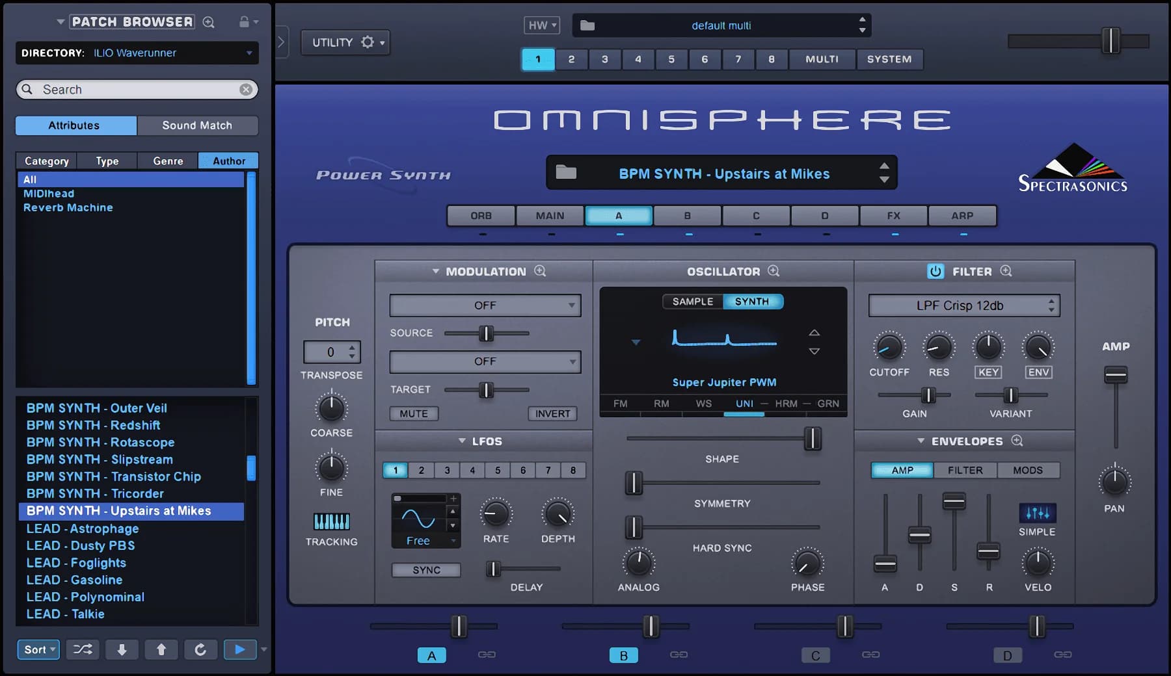Zoom into the Modulation panel
This screenshot has width=1171, height=676.
540,272
